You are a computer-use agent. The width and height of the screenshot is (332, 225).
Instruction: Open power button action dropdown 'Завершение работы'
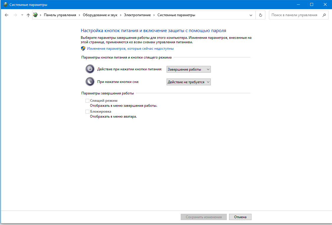[x=188, y=69]
